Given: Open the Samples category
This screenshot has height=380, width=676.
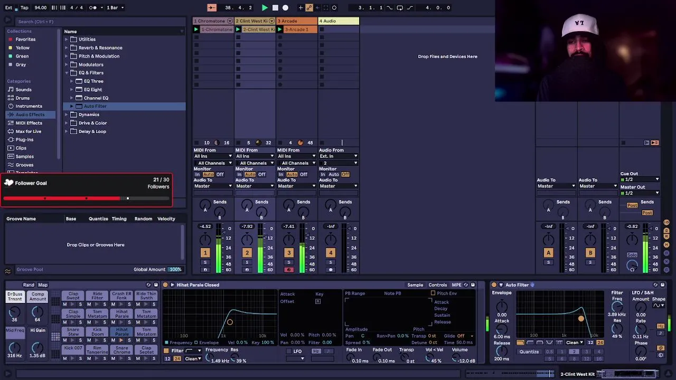Looking at the screenshot, I should (x=24, y=156).
